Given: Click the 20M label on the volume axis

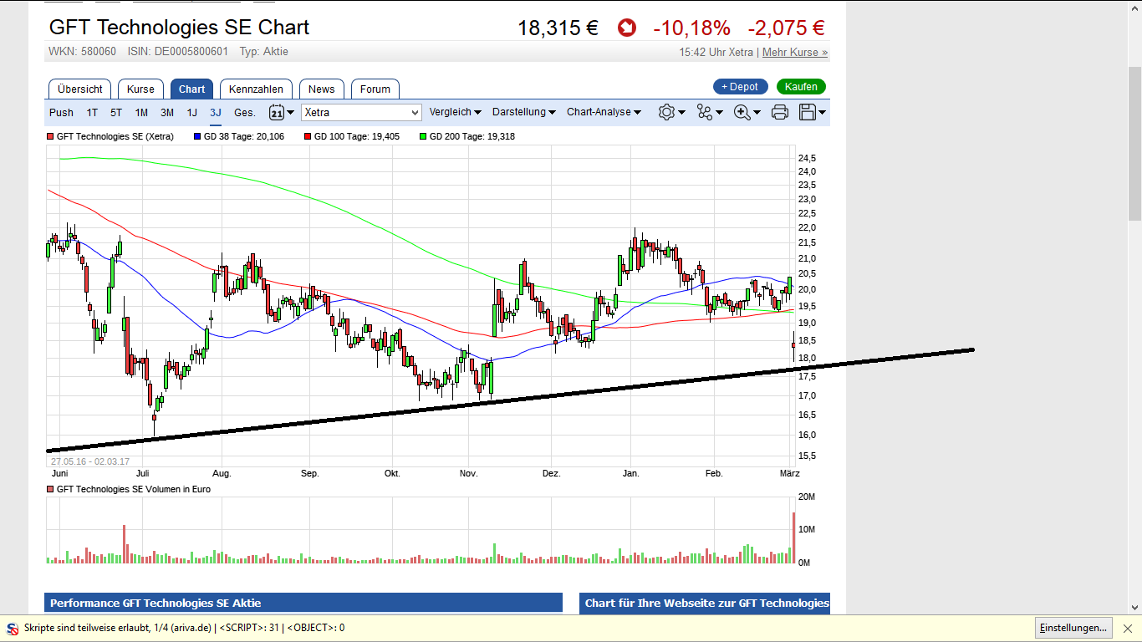Looking at the screenshot, I should coord(808,497).
